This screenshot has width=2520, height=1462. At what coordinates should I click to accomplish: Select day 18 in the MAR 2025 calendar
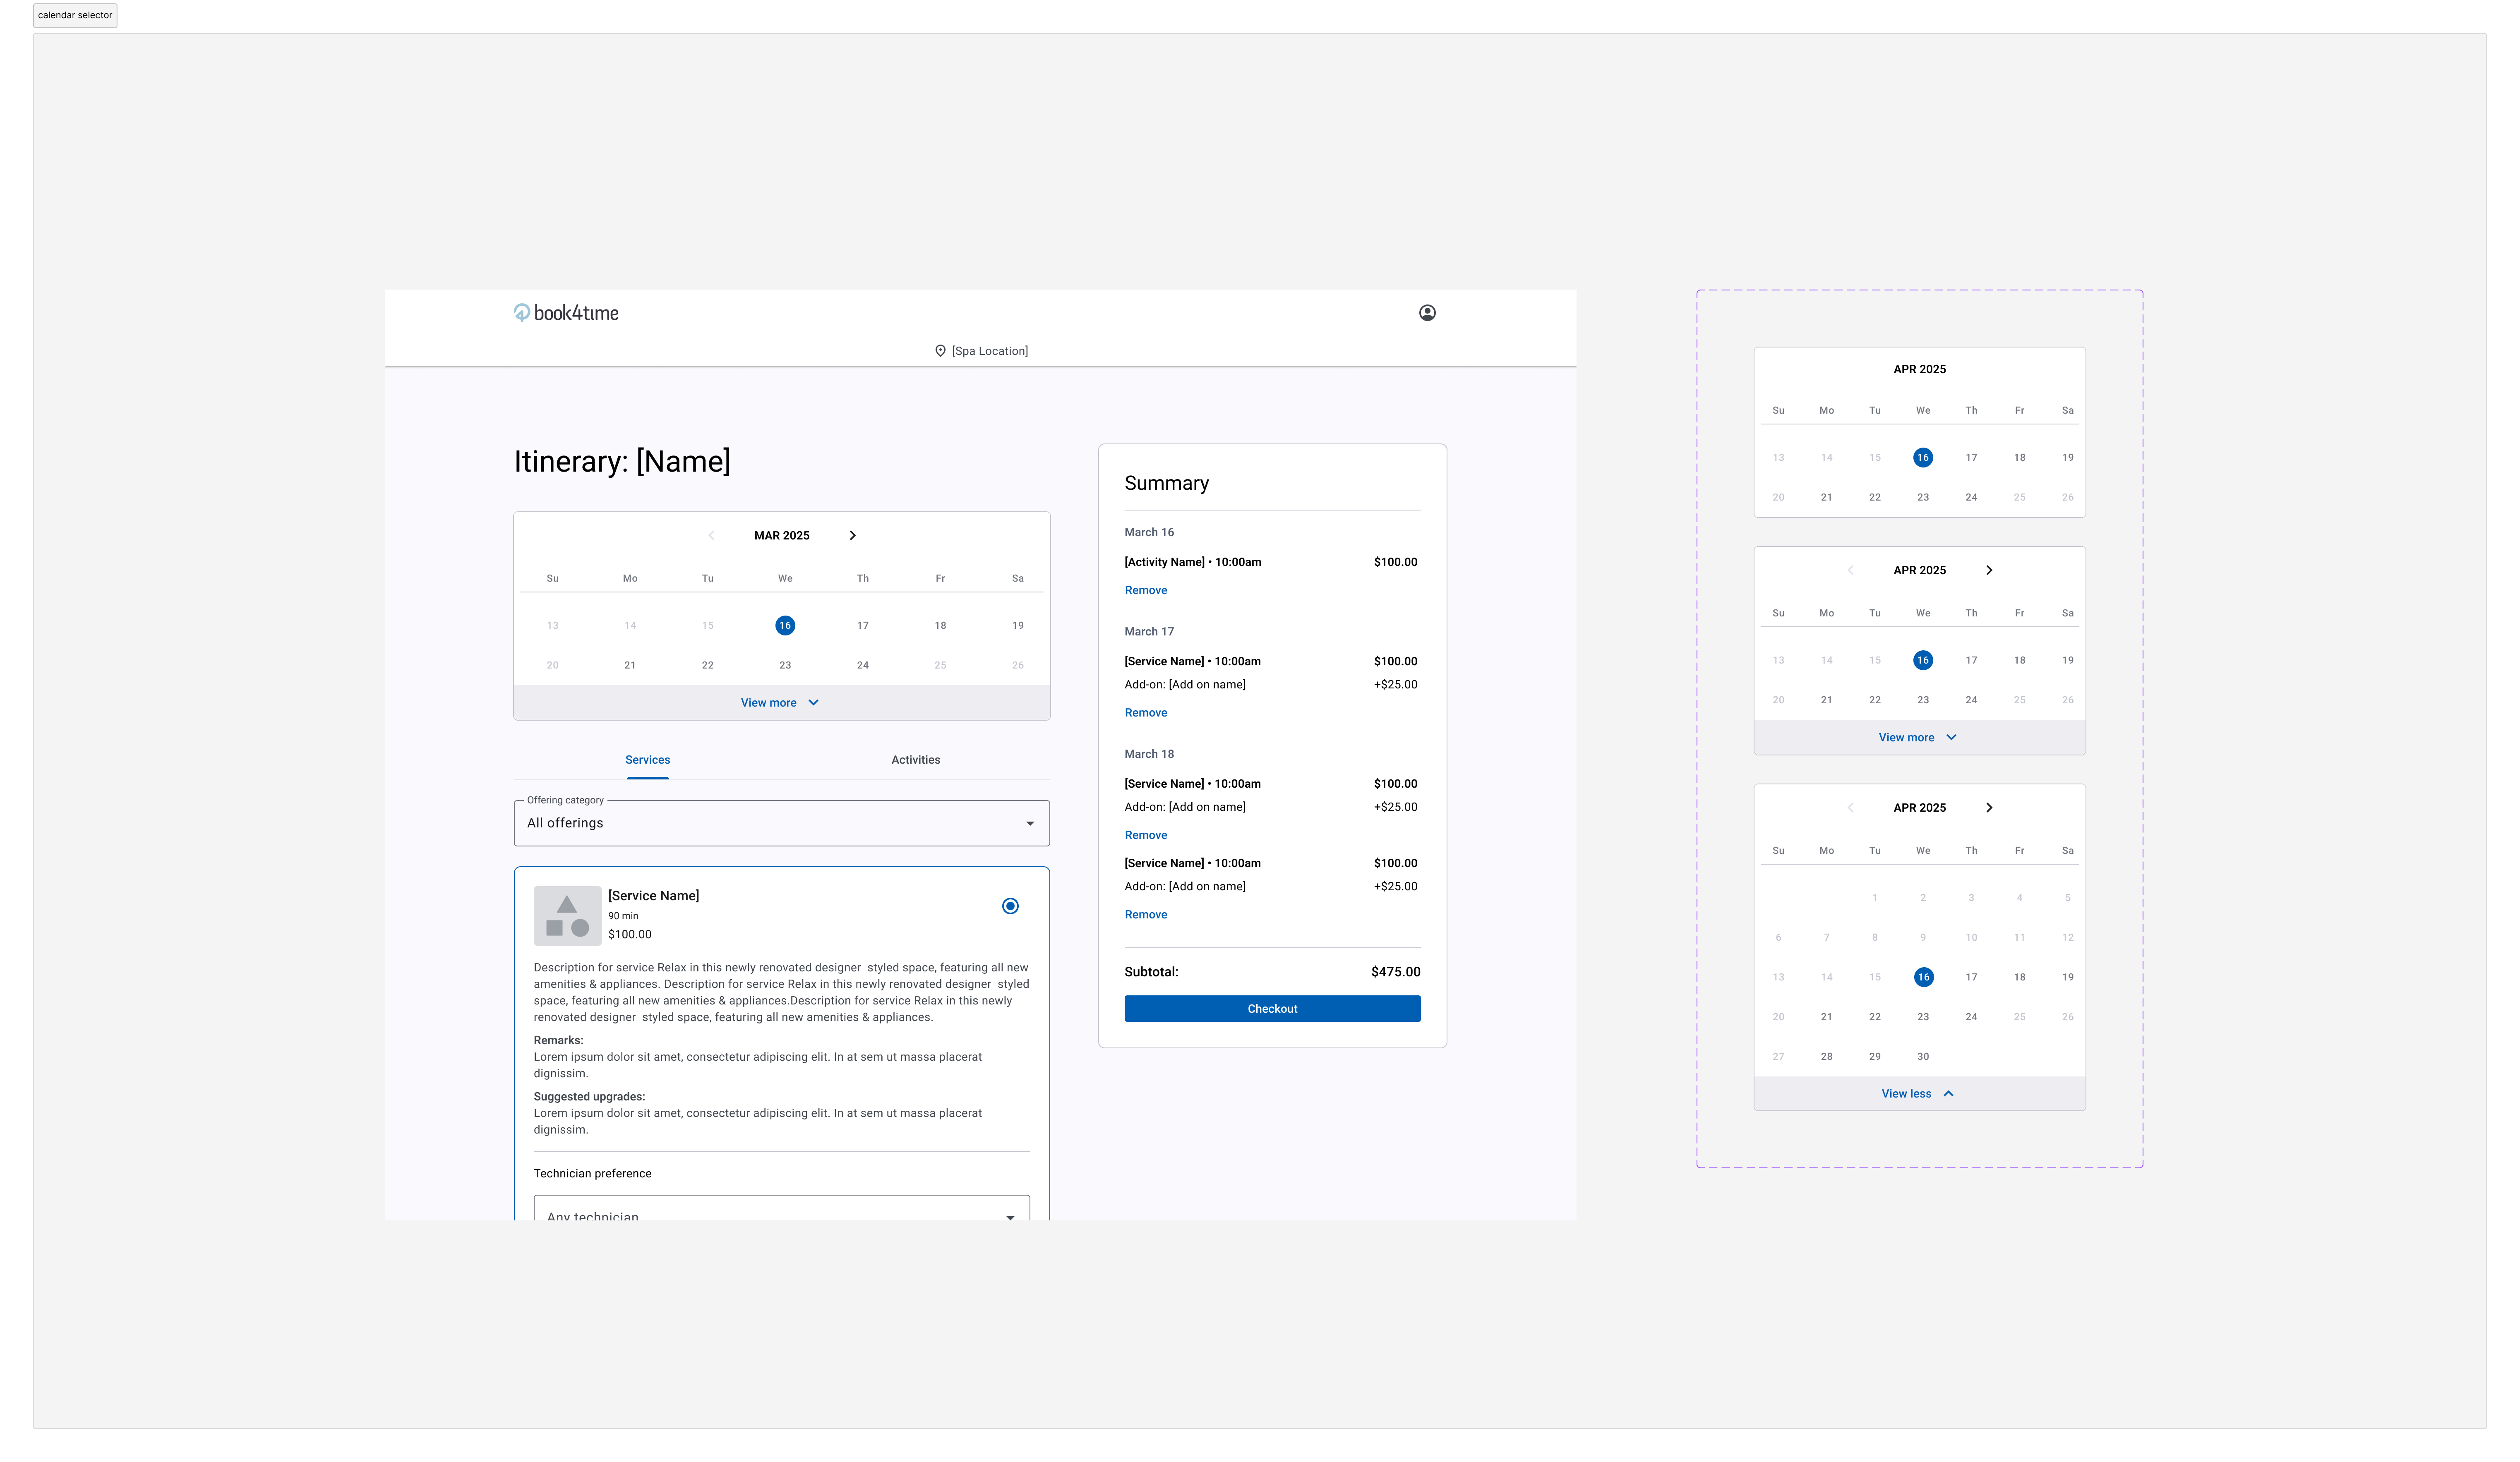tap(940, 626)
